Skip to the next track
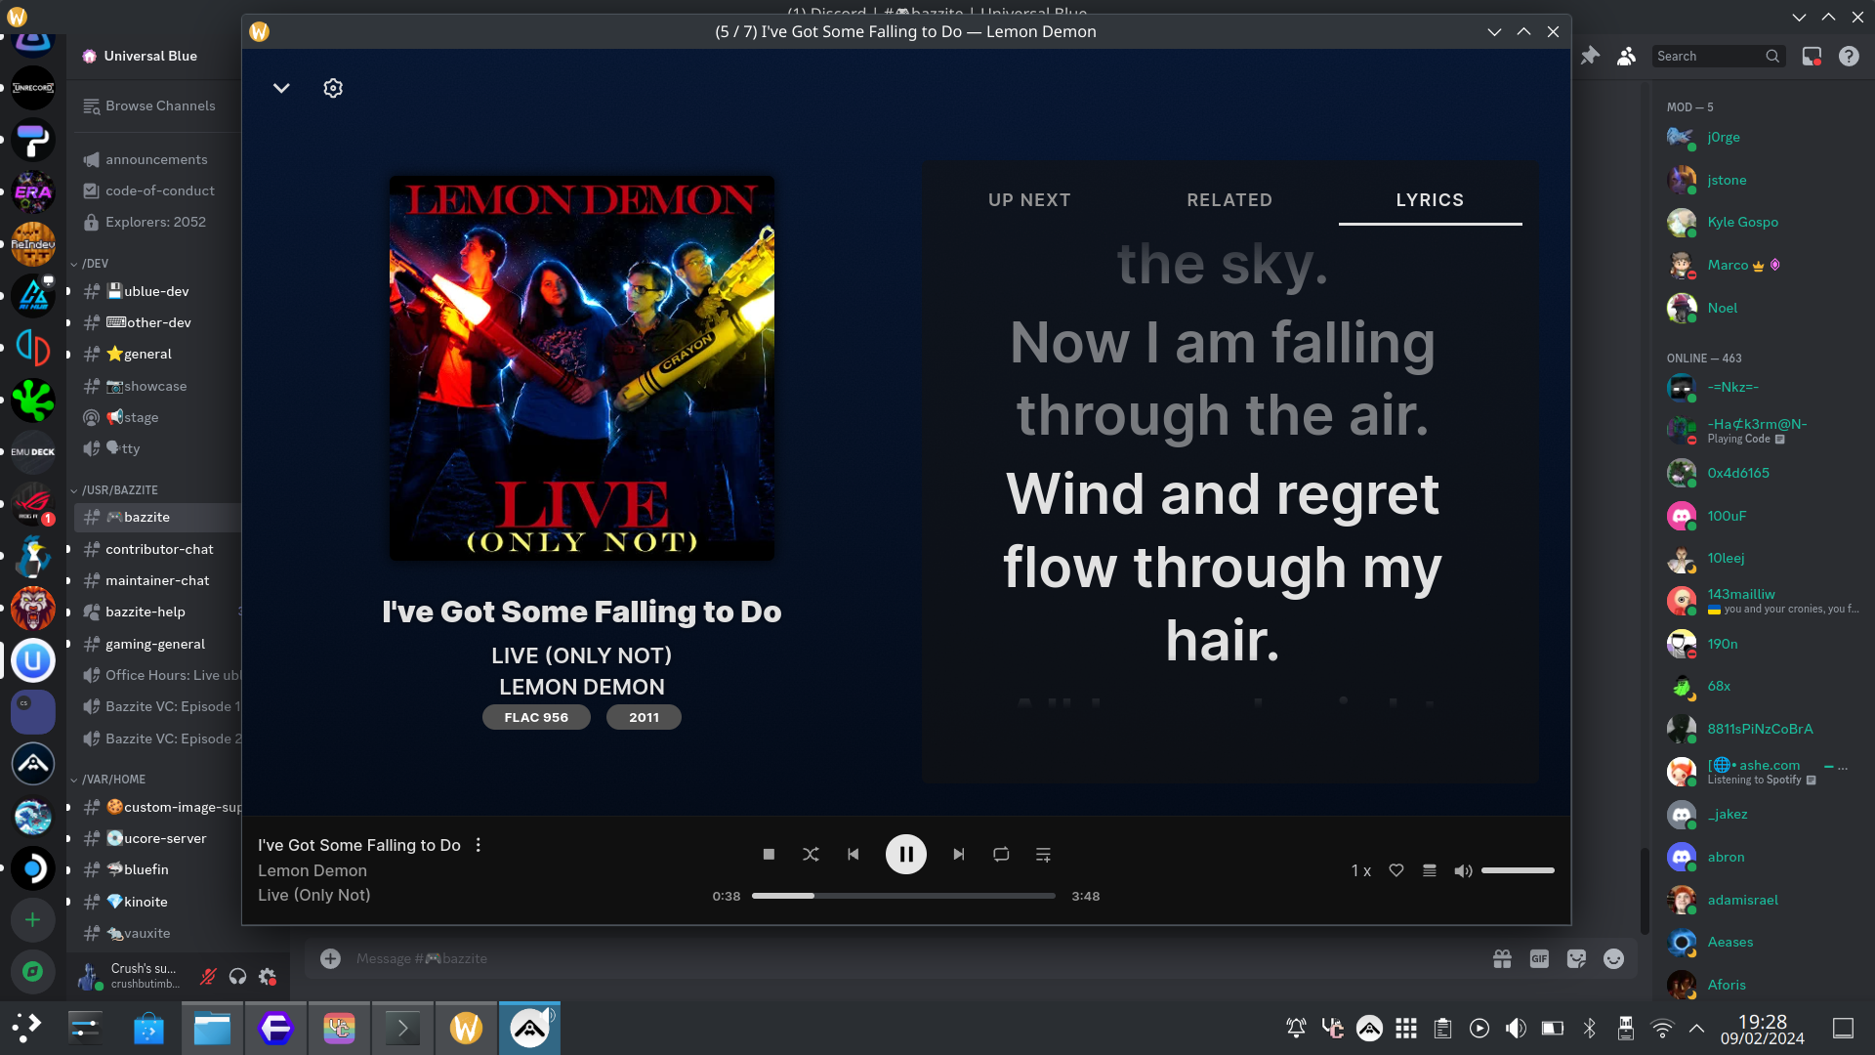 (x=959, y=855)
